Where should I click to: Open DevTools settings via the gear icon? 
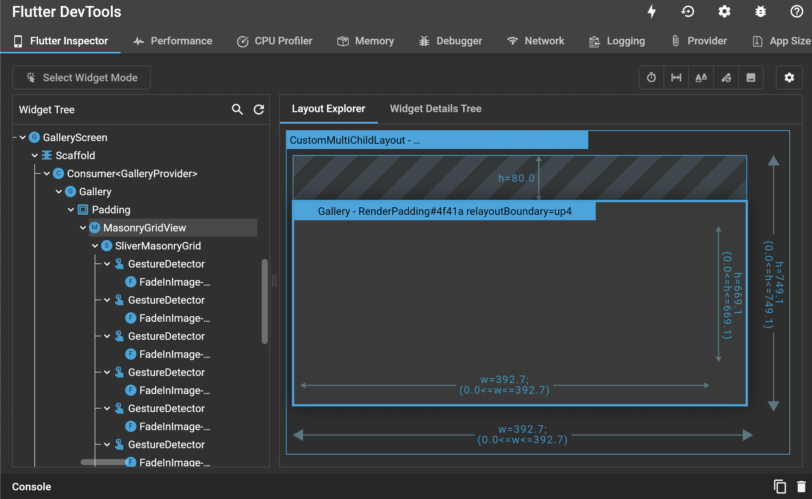click(x=724, y=11)
